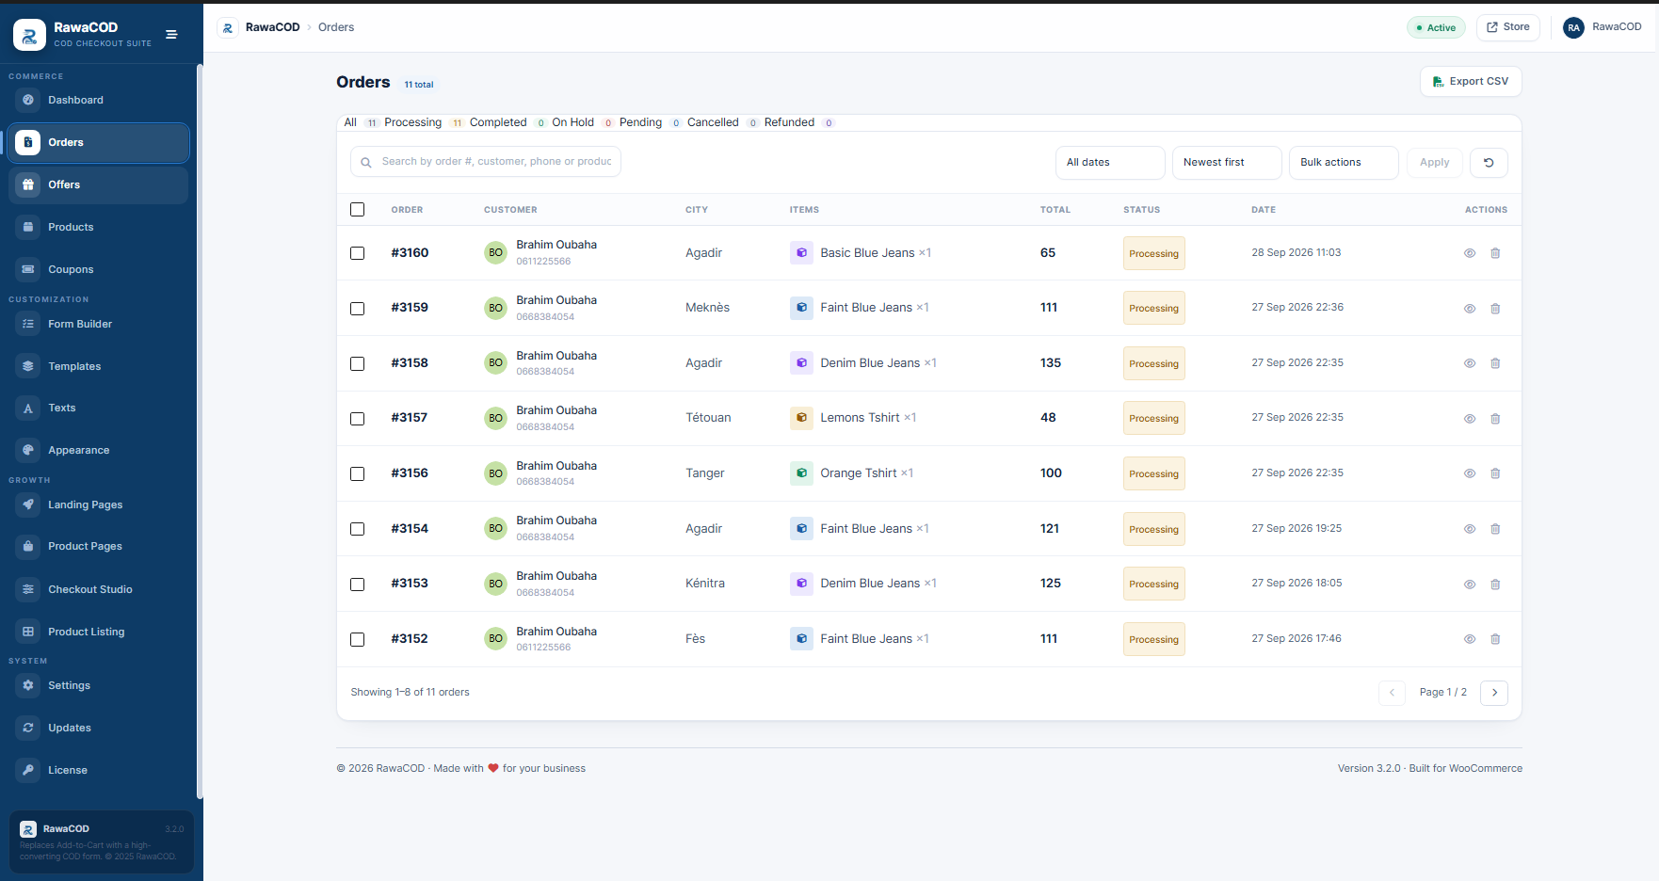Check the box for order #3152

pyautogui.click(x=357, y=639)
